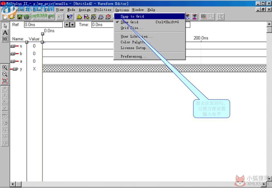Click the XS overwrite state button
The height and width of the screenshot is (188, 272).
coord(5,143)
